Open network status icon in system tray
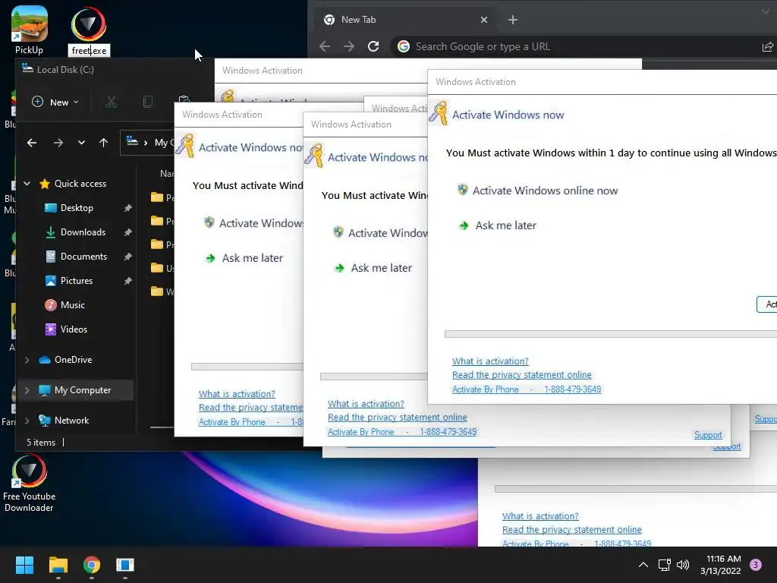 coord(664,565)
